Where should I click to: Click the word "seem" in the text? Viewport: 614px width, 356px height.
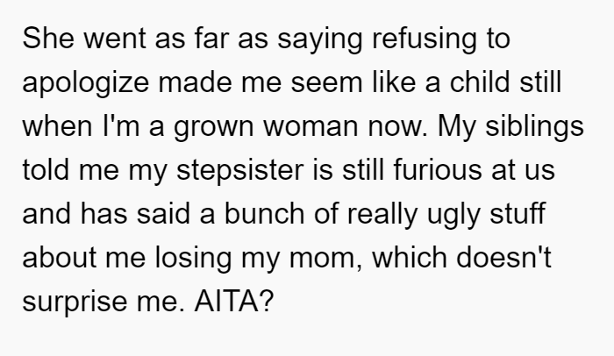click(x=326, y=83)
